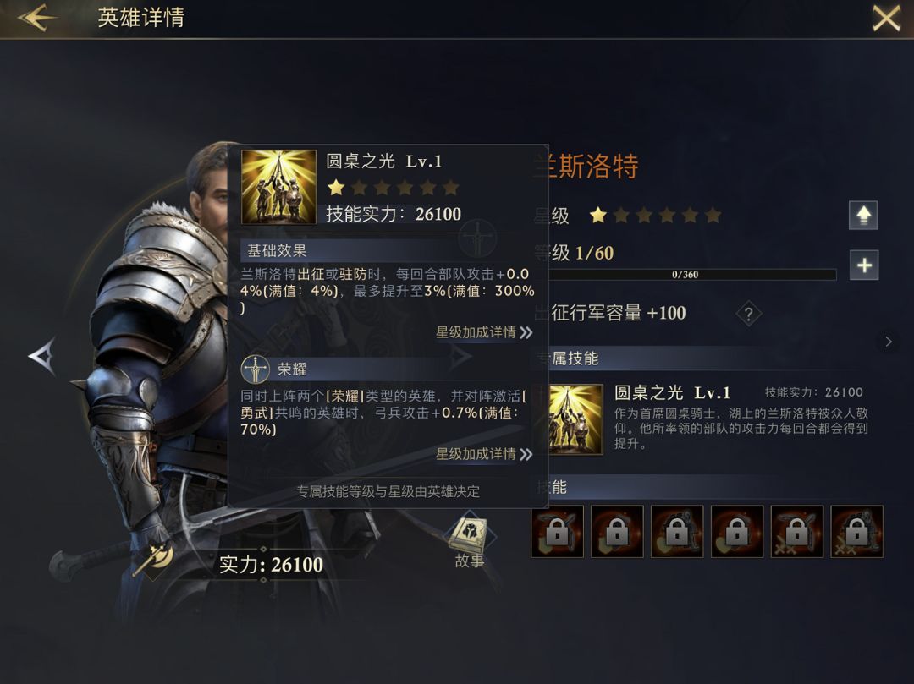Select the third locked skill slot

tap(677, 532)
